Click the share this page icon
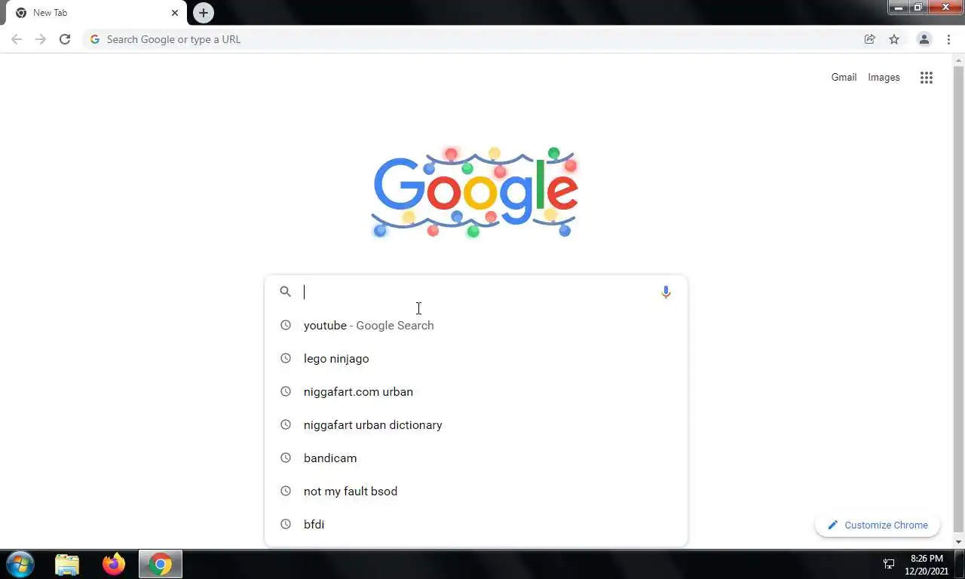Viewport: 965px width, 579px height. [870, 39]
